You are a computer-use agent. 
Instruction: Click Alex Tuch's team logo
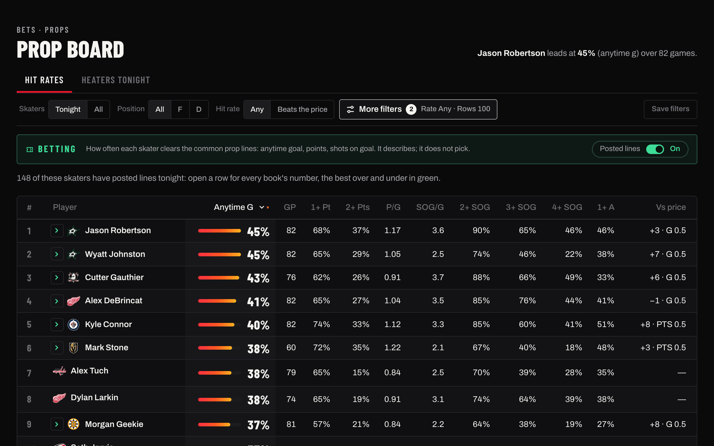(59, 371)
